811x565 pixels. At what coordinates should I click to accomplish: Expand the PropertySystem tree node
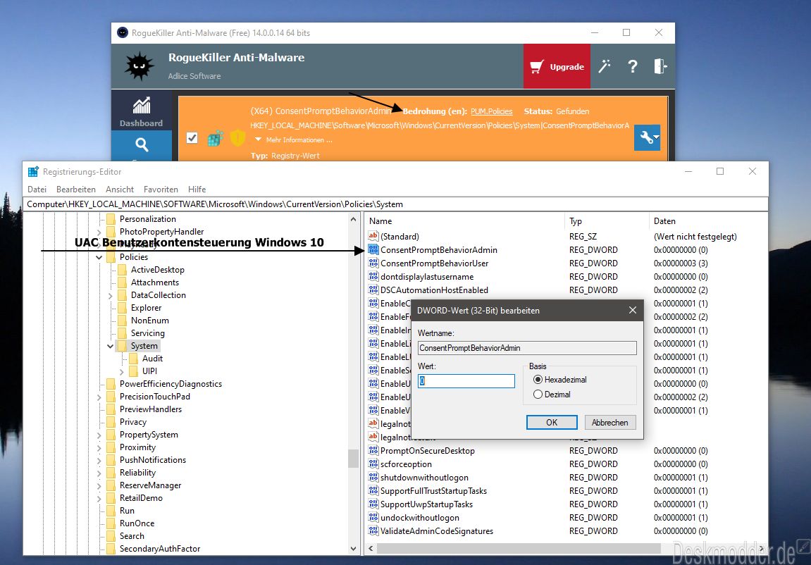click(99, 435)
